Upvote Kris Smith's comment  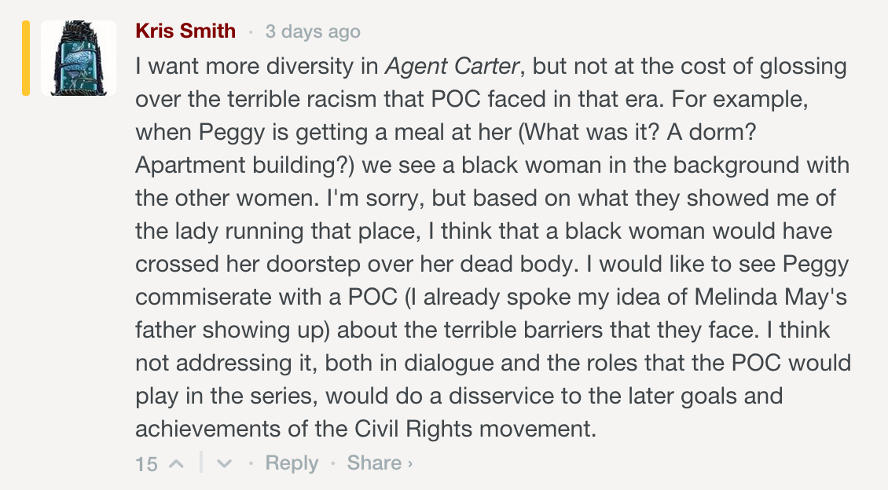click(176, 463)
